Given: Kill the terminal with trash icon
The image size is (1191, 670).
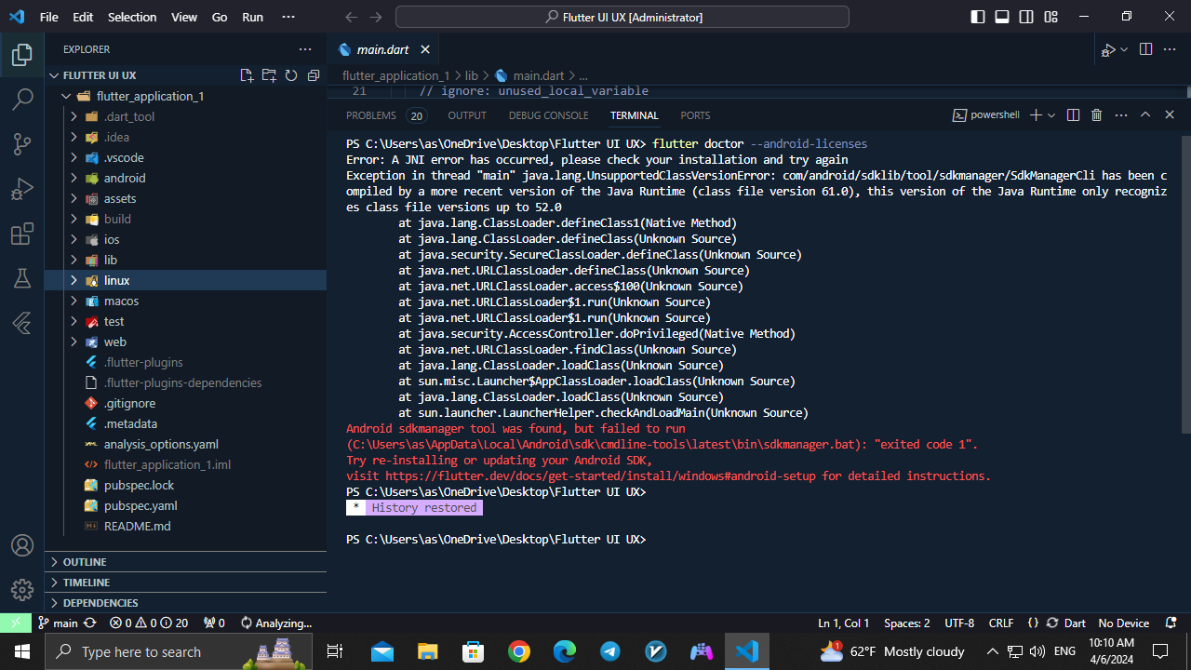Looking at the screenshot, I should 1096,115.
